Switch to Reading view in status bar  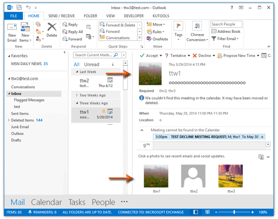click(x=207, y=212)
